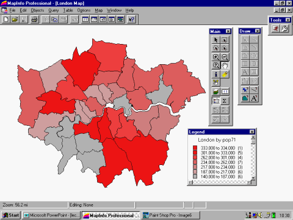Click the Start button on taskbar
This screenshot has width=293, height=220.
pos(11,215)
